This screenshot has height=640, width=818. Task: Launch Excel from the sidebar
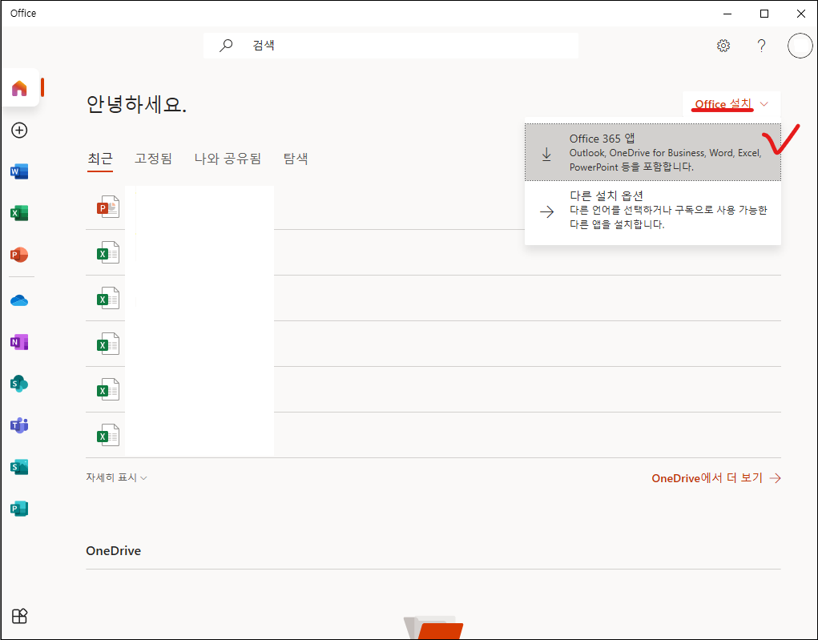click(19, 213)
